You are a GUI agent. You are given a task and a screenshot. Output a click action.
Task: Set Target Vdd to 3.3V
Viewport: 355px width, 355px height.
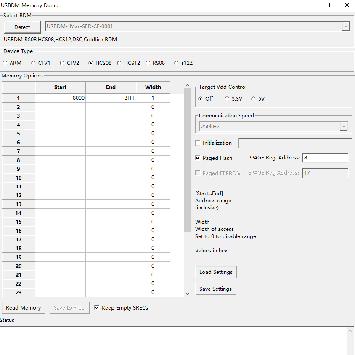[227, 98]
